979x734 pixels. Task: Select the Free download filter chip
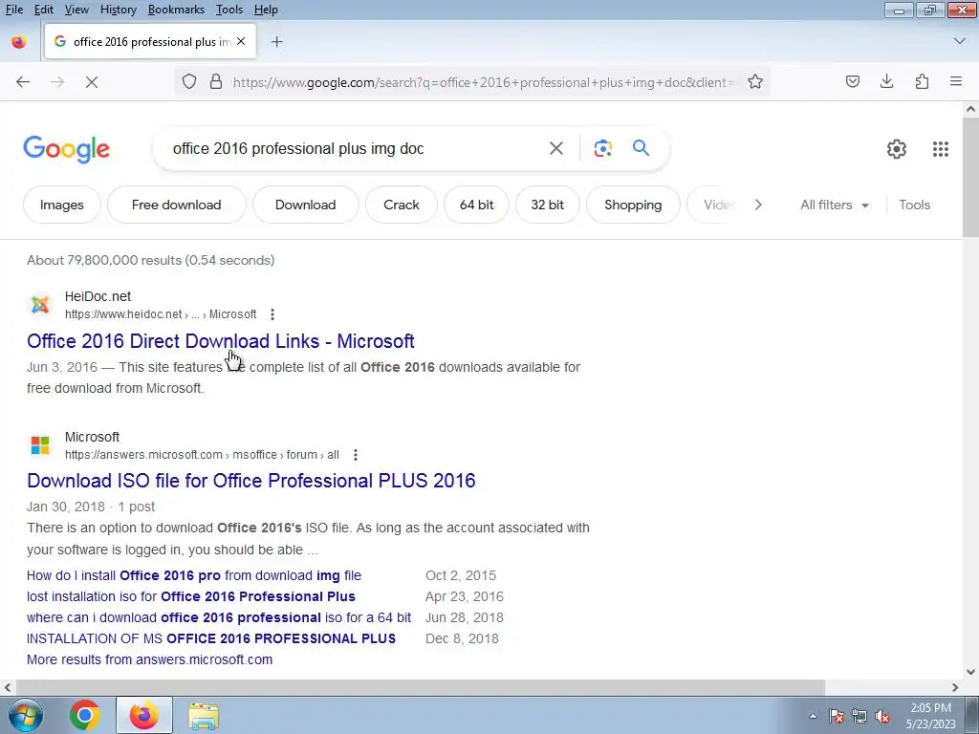tap(177, 205)
